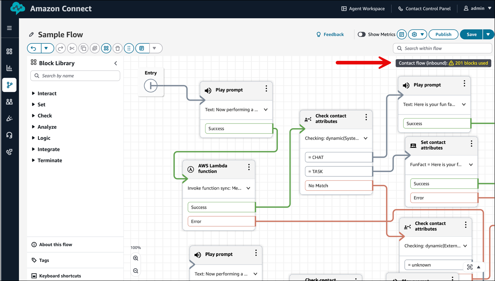Click the zoom in magnifier icon
The image size is (495, 281).
tap(136, 258)
